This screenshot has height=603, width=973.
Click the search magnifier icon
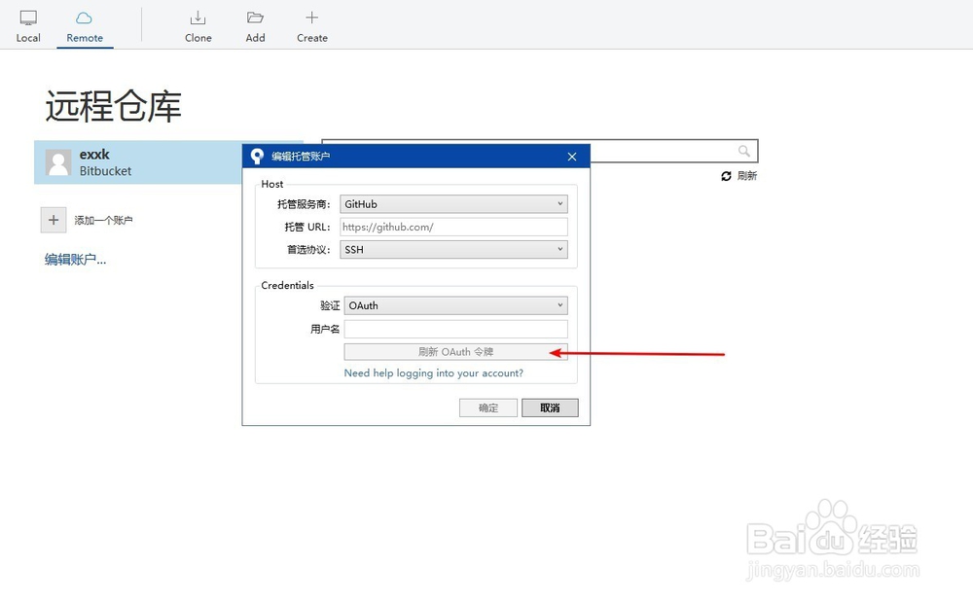(x=744, y=151)
